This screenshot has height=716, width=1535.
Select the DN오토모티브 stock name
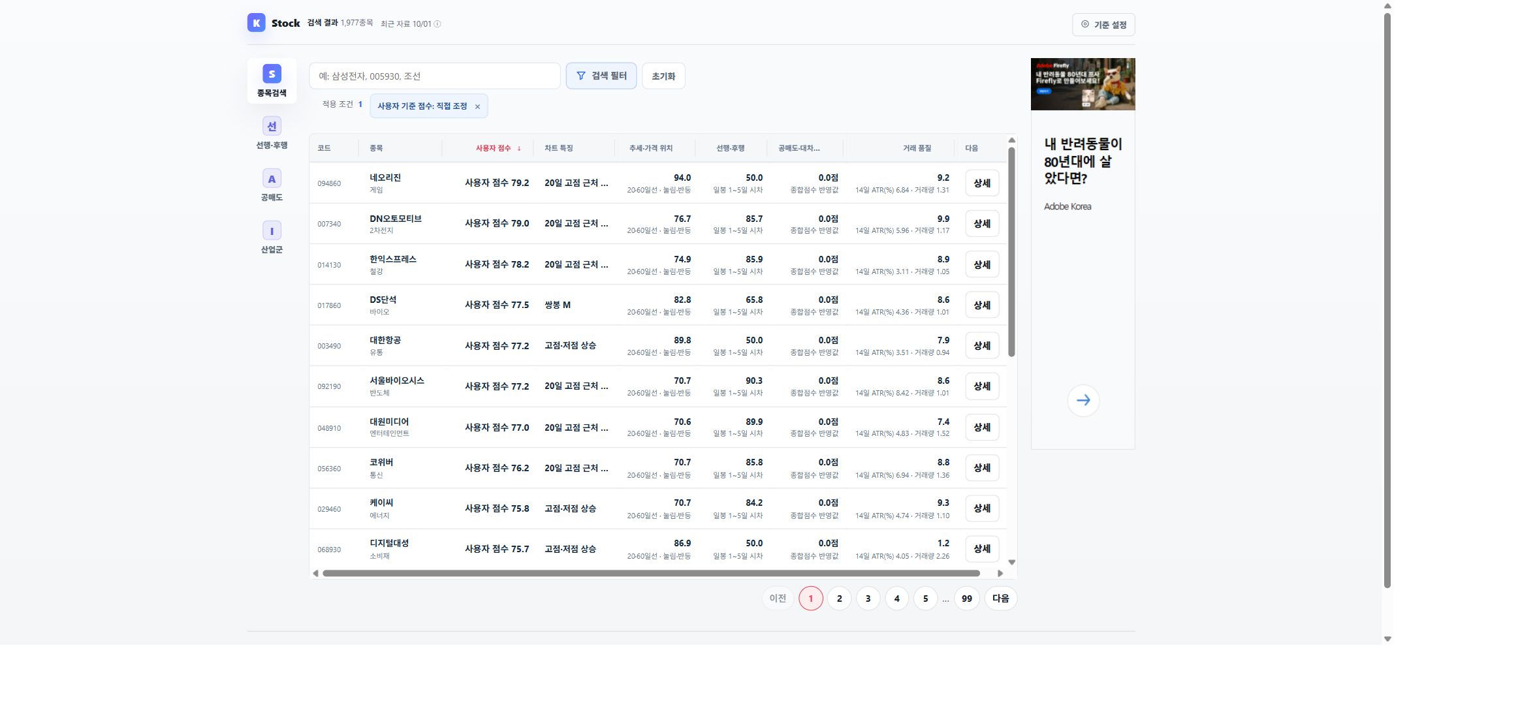[396, 219]
